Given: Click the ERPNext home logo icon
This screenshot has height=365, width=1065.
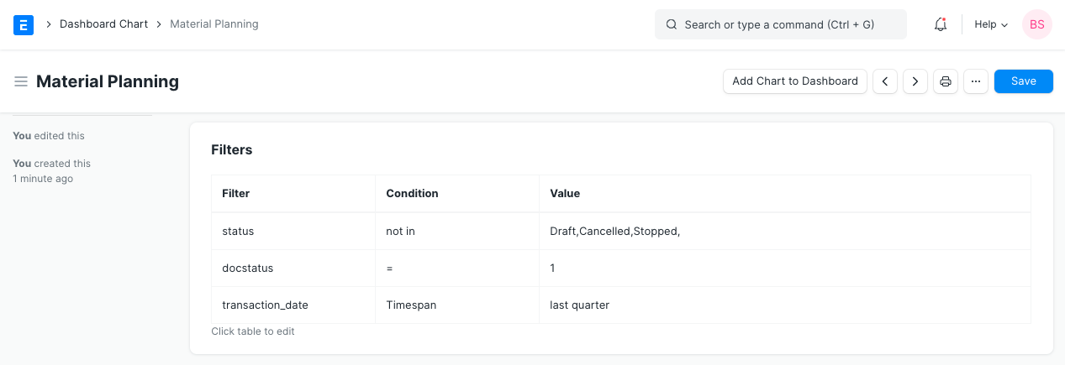Looking at the screenshot, I should (24, 25).
